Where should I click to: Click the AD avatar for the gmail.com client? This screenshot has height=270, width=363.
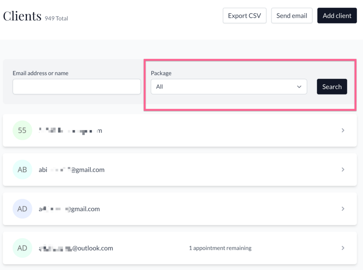click(x=22, y=209)
